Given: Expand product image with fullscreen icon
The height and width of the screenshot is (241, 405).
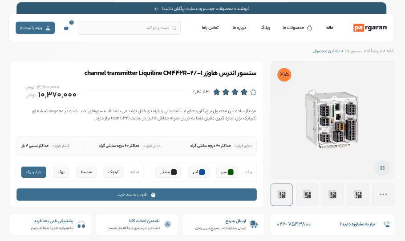Looking at the screenshot, I should pyautogui.click(x=382, y=168).
